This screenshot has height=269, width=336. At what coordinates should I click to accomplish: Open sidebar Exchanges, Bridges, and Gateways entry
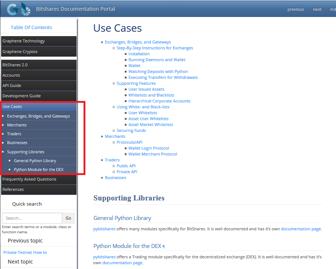39,116
